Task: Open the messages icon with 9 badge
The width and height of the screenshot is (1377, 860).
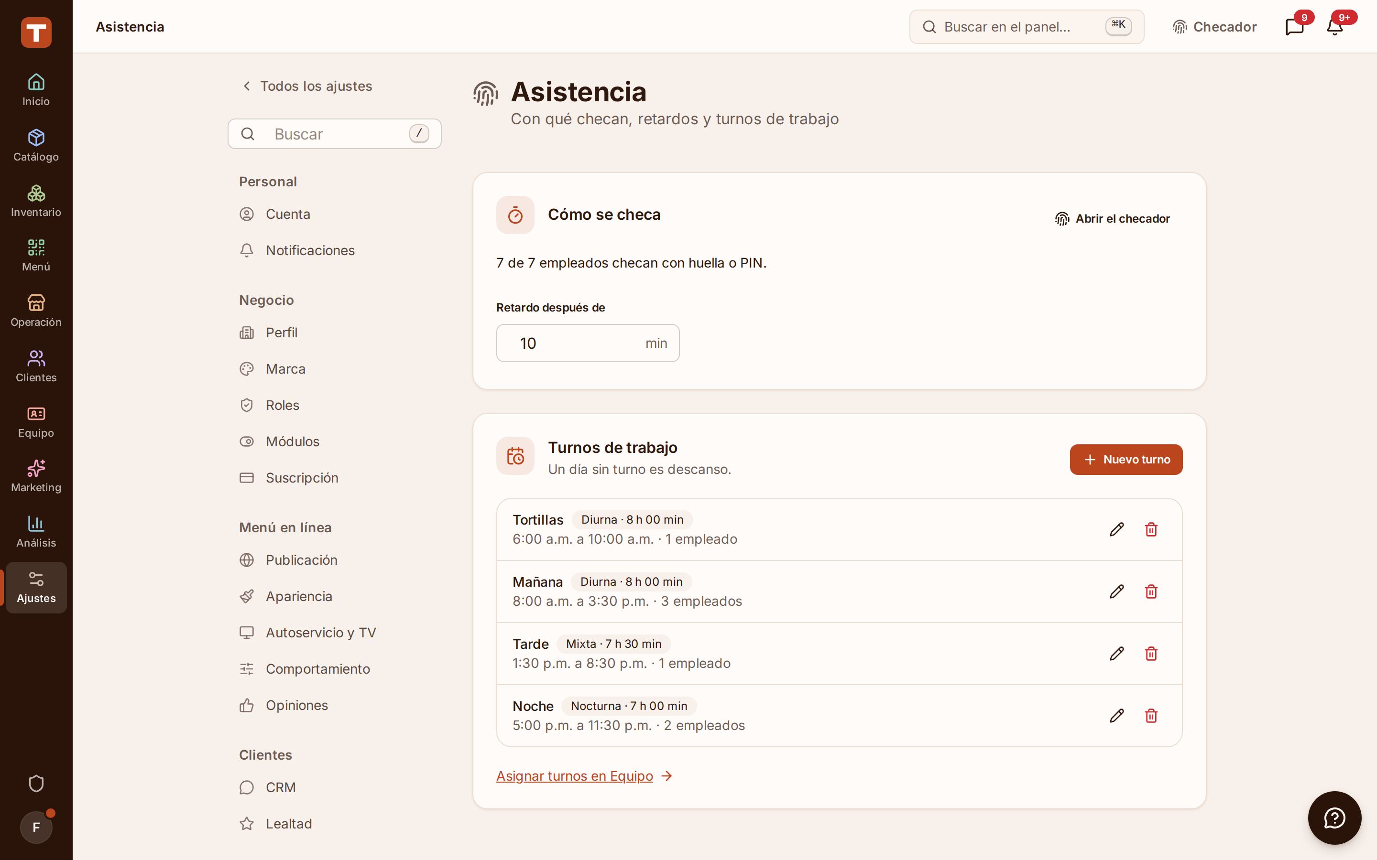Action: 1294,27
